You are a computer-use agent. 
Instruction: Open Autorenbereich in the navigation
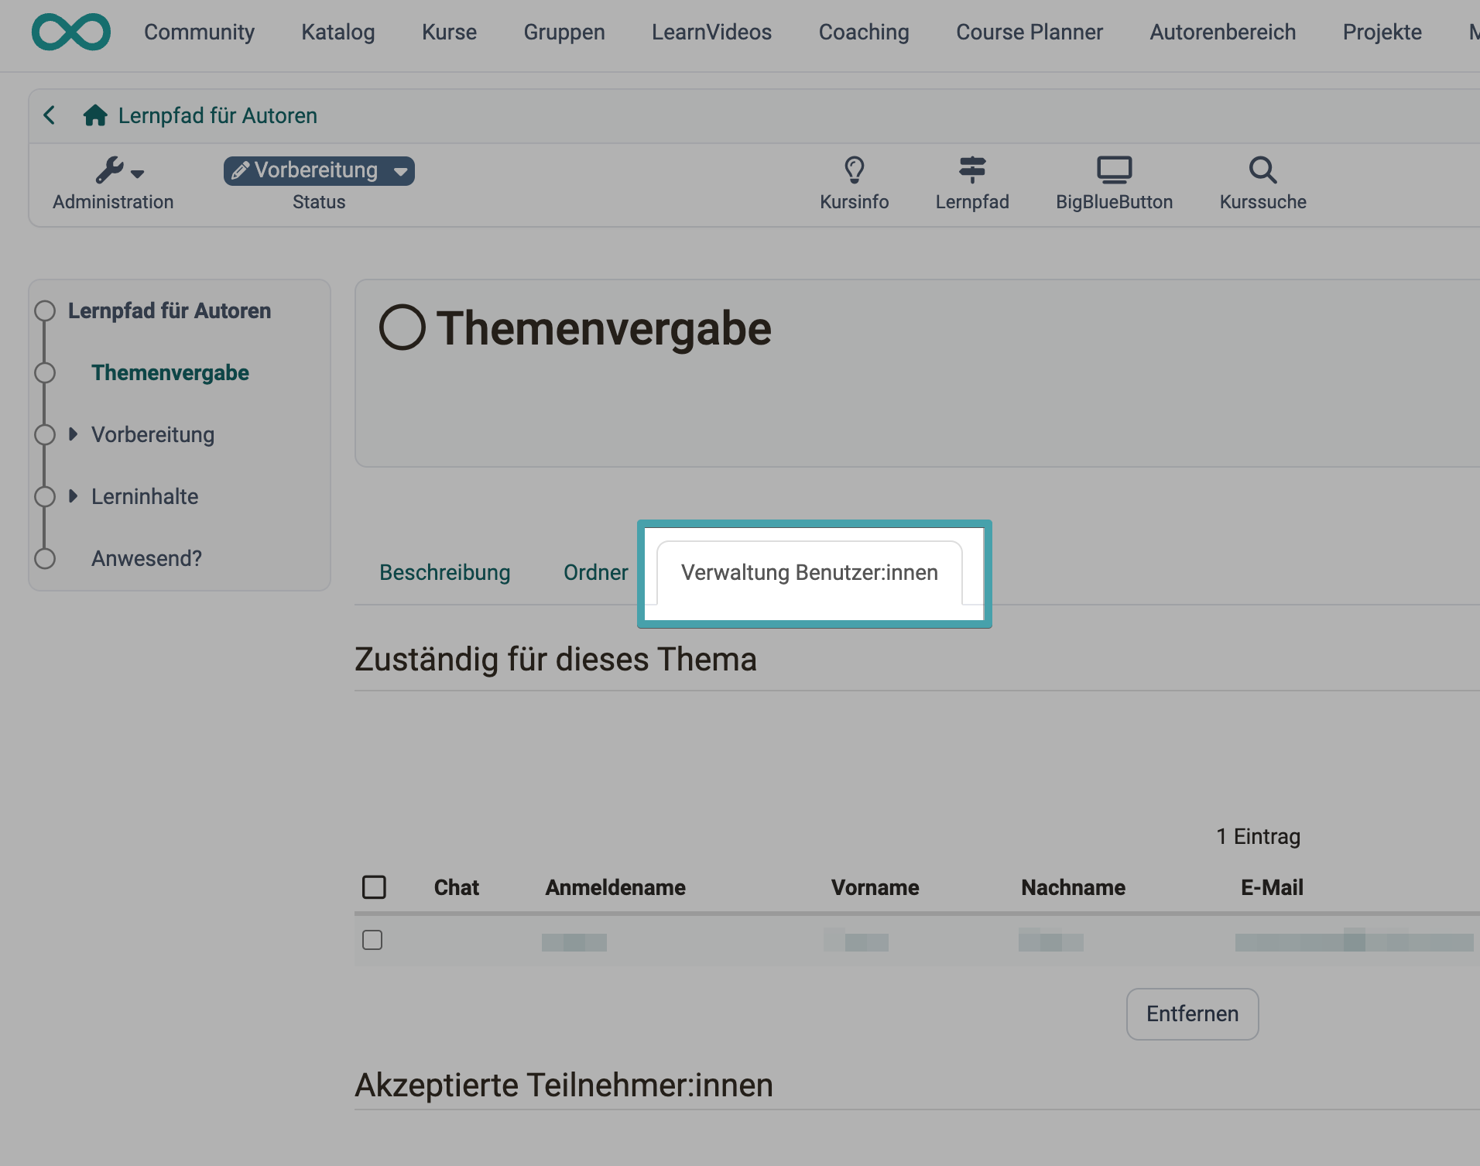point(1222,32)
